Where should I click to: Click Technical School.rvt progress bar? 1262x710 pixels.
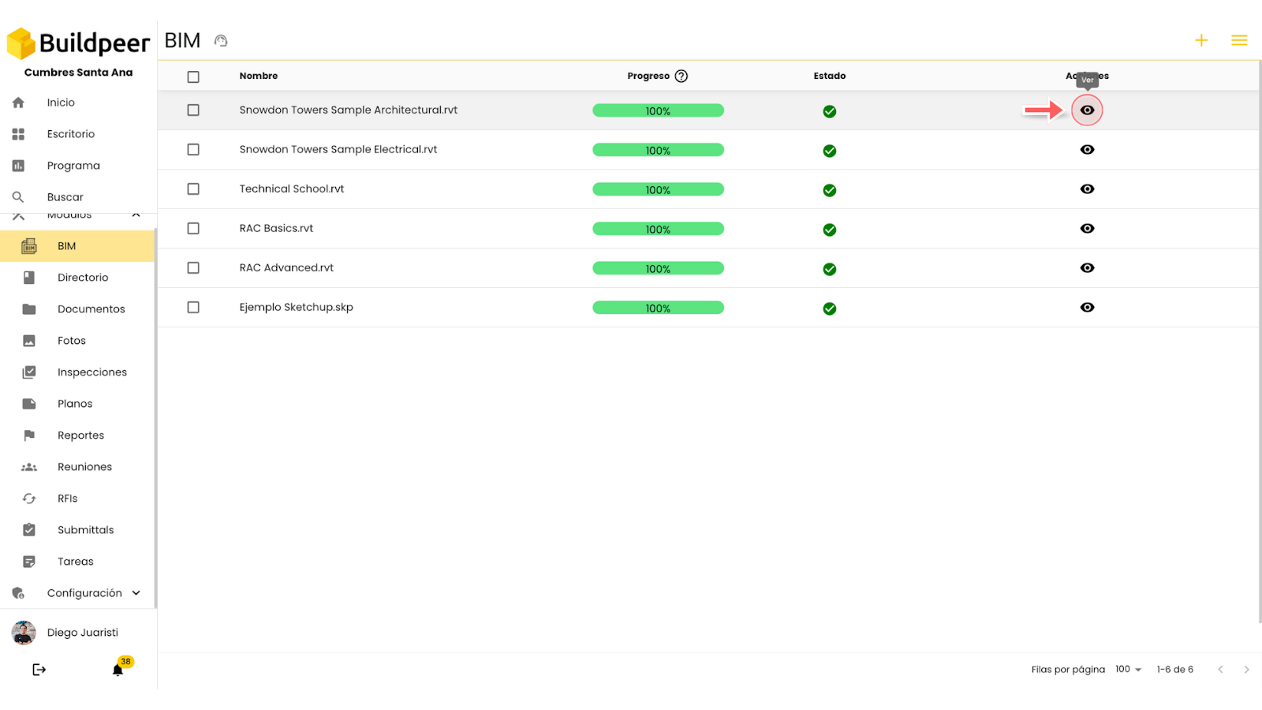click(658, 189)
